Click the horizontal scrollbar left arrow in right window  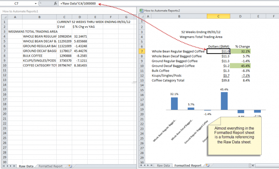coord(253,165)
